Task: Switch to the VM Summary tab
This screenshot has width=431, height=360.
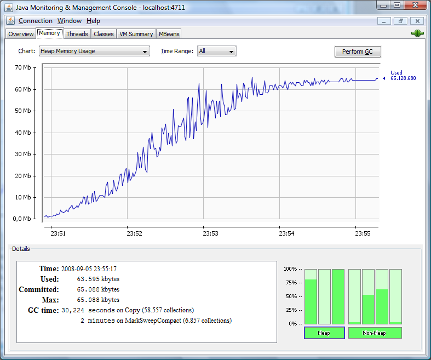Action: coord(136,34)
